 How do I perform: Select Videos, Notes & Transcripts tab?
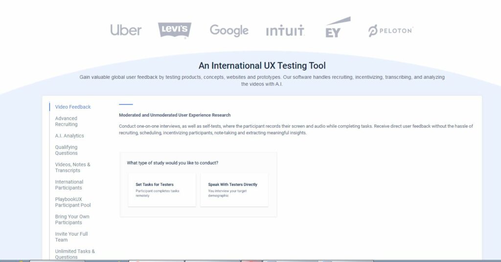pyautogui.click(x=72, y=167)
